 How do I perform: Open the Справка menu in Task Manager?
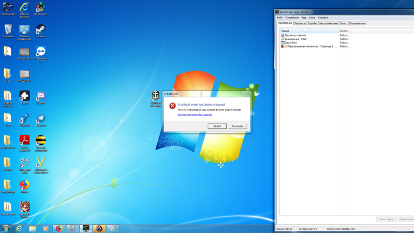[322, 18]
